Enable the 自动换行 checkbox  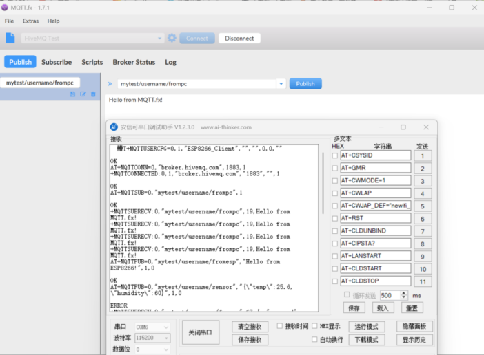[x=314, y=339]
